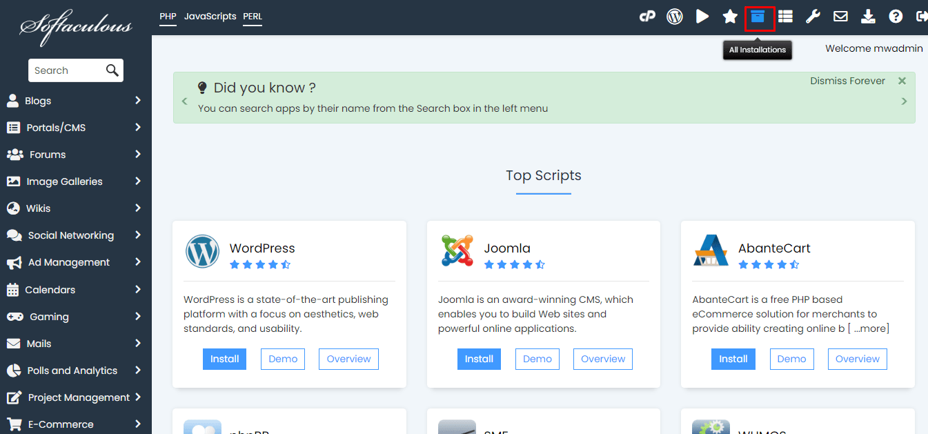The width and height of the screenshot is (928, 434).
Task: Install Joomla
Action: 479,359
